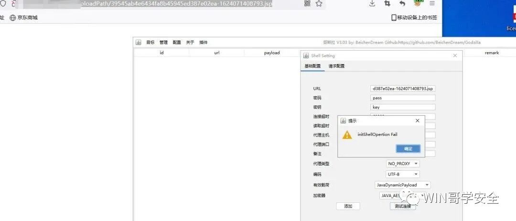Image resolution: width=516 pixels, height=221 pixels.
Task: Open the 目标 menu in Godzilla
Action: pos(150,43)
